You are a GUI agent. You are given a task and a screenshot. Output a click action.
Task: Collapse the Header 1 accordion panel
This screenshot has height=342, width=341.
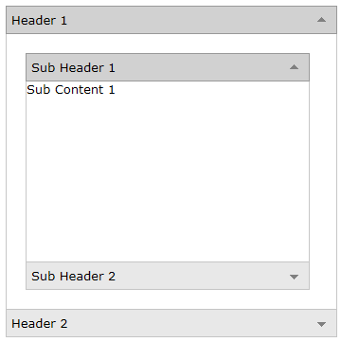coord(171,20)
